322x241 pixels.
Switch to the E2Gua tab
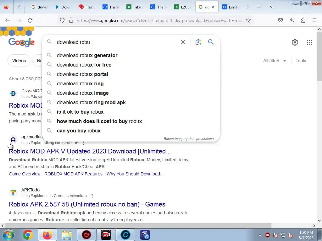(183, 7)
